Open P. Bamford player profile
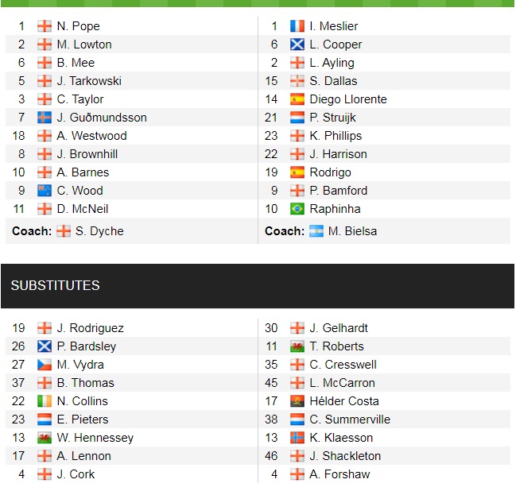Screen dimensions: 516x491 [339, 191]
